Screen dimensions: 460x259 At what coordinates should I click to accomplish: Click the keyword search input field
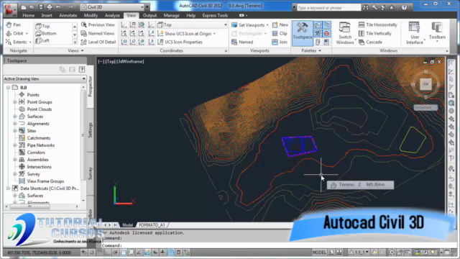click(329, 8)
